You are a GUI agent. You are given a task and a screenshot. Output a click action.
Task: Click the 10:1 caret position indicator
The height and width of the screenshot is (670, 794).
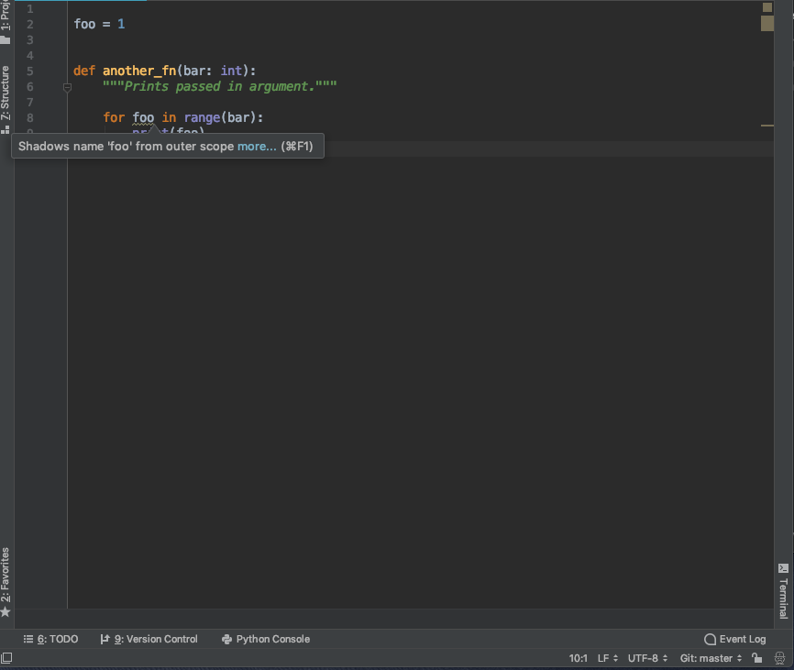579,658
